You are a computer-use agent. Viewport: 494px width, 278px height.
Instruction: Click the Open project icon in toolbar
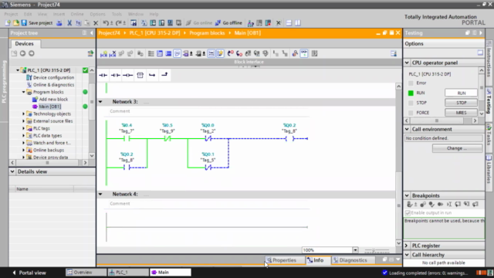pyautogui.click(x=15, y=22)
